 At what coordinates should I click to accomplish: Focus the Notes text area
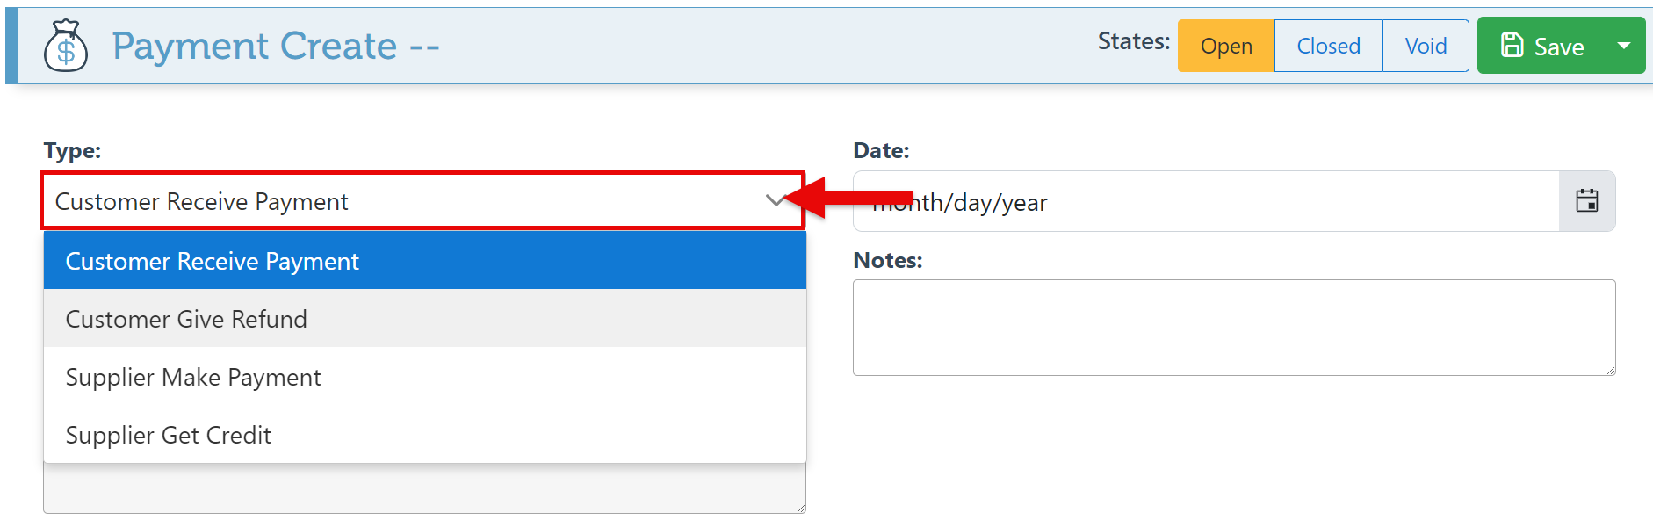(x=1233, y=327)
